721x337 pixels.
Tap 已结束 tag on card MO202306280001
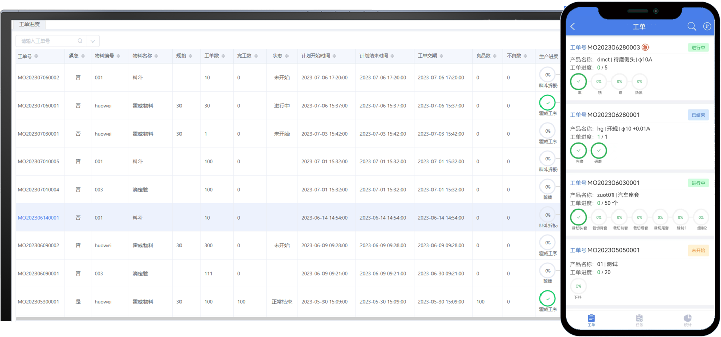click(x=698, y=115)
